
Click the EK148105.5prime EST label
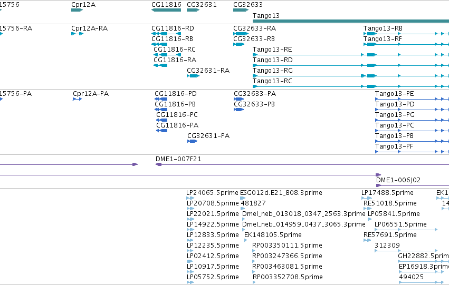click(x=273, y=234)
